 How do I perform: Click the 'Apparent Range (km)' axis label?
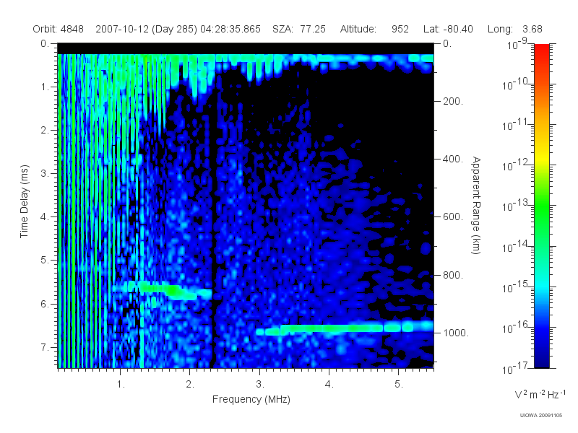pos(476,205)
